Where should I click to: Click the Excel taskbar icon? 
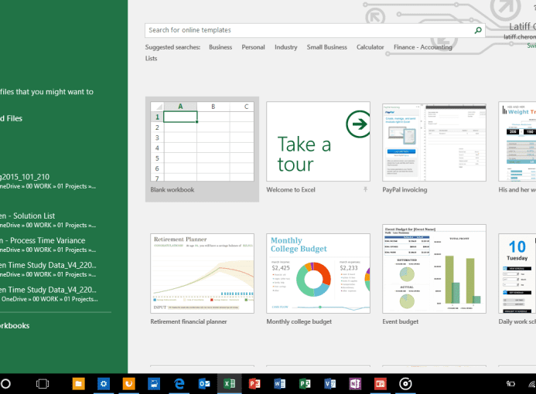click(230, 384)
